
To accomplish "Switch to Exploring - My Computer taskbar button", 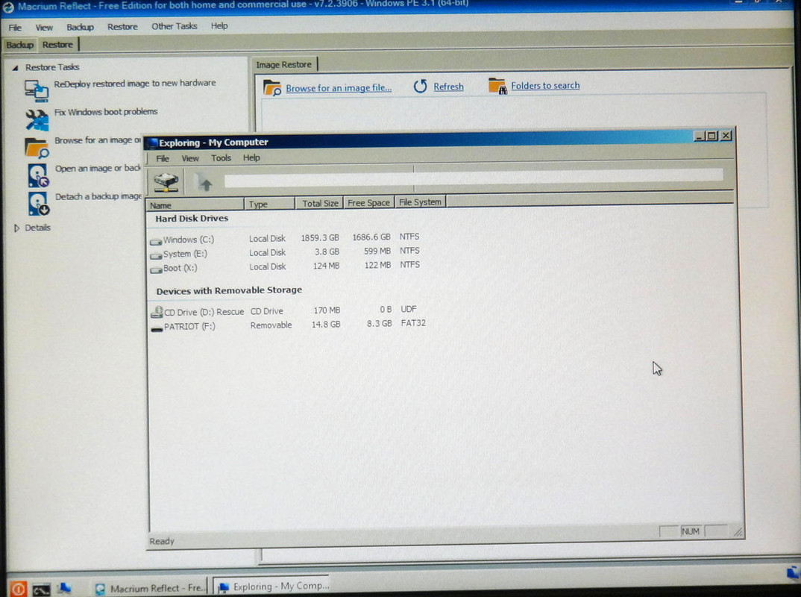I will click(x=273, y=587).
